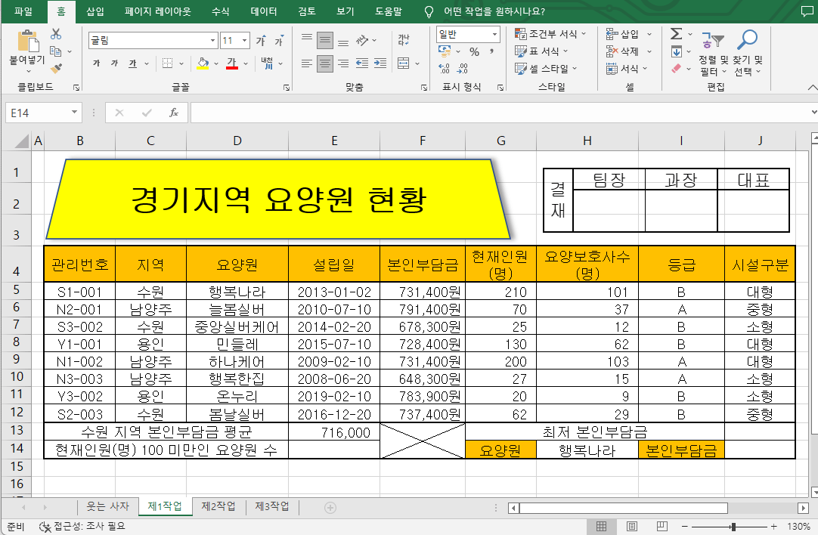The height and width of the screenshot is (535, 818).
Task: Select the Format Painter brush
Action: click(57, 68)
